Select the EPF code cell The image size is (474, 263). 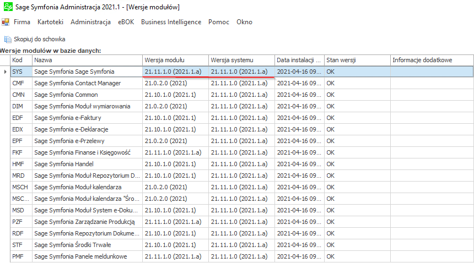click(x=21, y=141)
